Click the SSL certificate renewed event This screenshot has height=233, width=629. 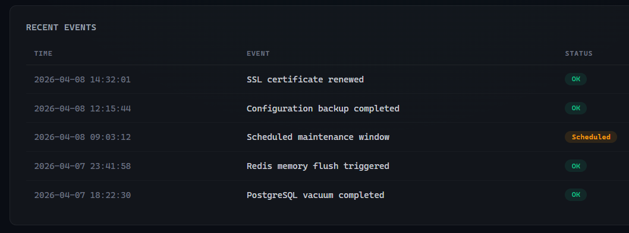(305, 79)
